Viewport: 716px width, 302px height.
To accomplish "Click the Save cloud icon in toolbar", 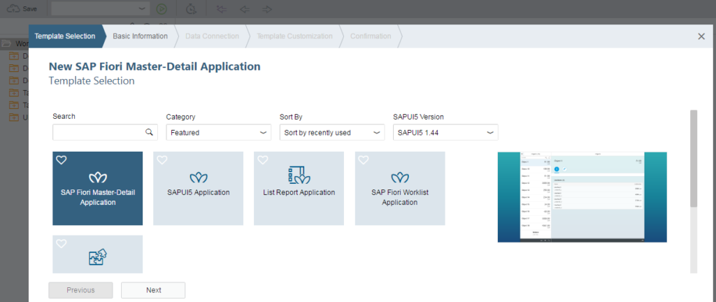I will pos(13,8).
